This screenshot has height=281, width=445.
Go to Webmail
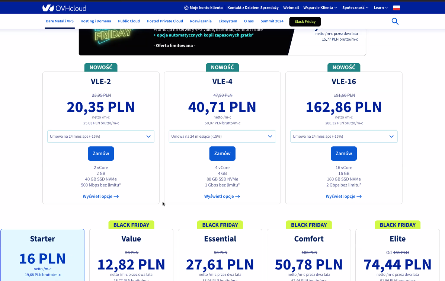tap(291, 8)
